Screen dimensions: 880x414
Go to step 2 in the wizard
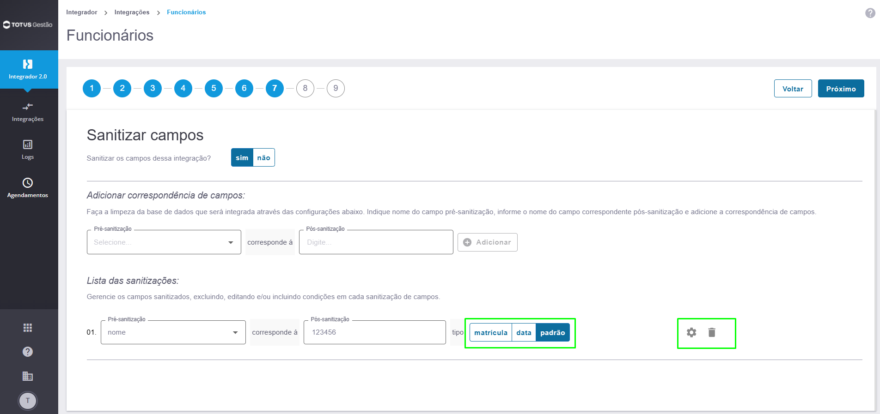(x=122, y=88)
